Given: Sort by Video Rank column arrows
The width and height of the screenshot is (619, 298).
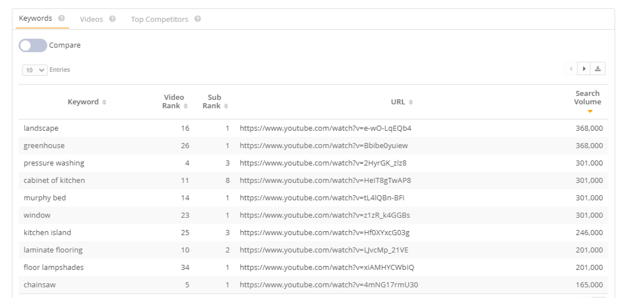Looking at the screenshot, I should (x=186, y=106).
